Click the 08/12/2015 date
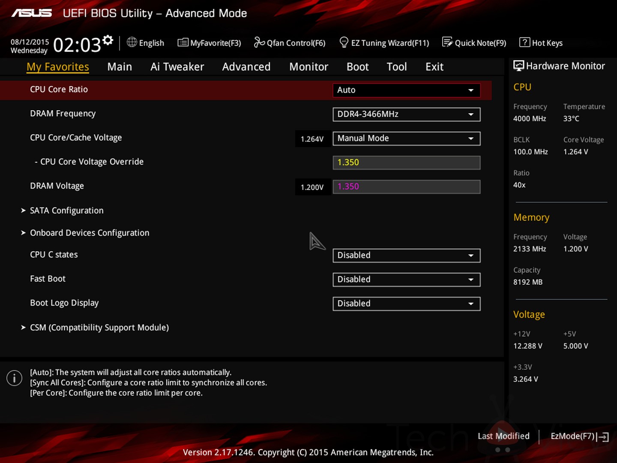The height and width of the screenshot is (463, 617). tap(30, 42)
